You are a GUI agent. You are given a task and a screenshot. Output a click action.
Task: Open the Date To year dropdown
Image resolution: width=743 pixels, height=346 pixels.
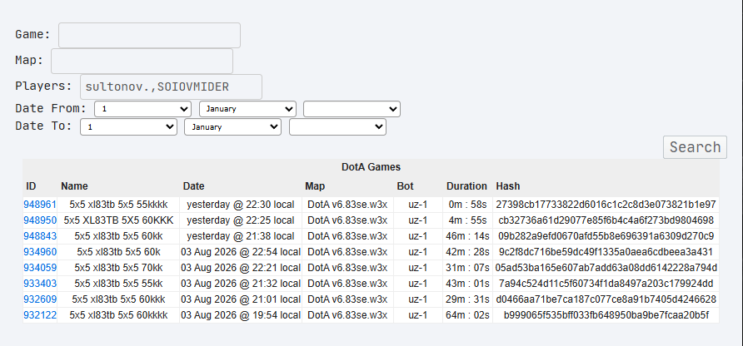[337, 127]
